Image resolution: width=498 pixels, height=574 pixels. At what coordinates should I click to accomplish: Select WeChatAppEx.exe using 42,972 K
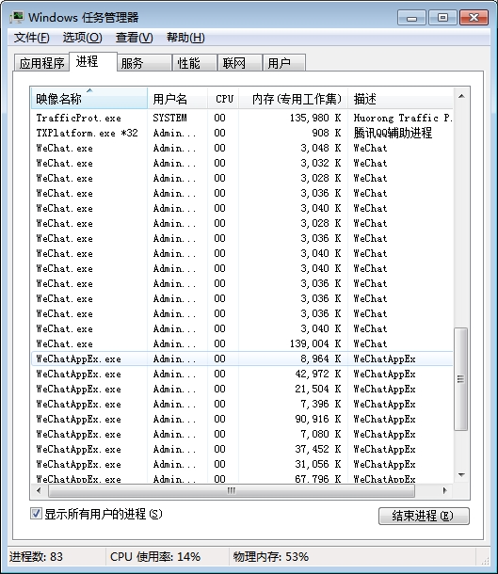tap(242, 374)
